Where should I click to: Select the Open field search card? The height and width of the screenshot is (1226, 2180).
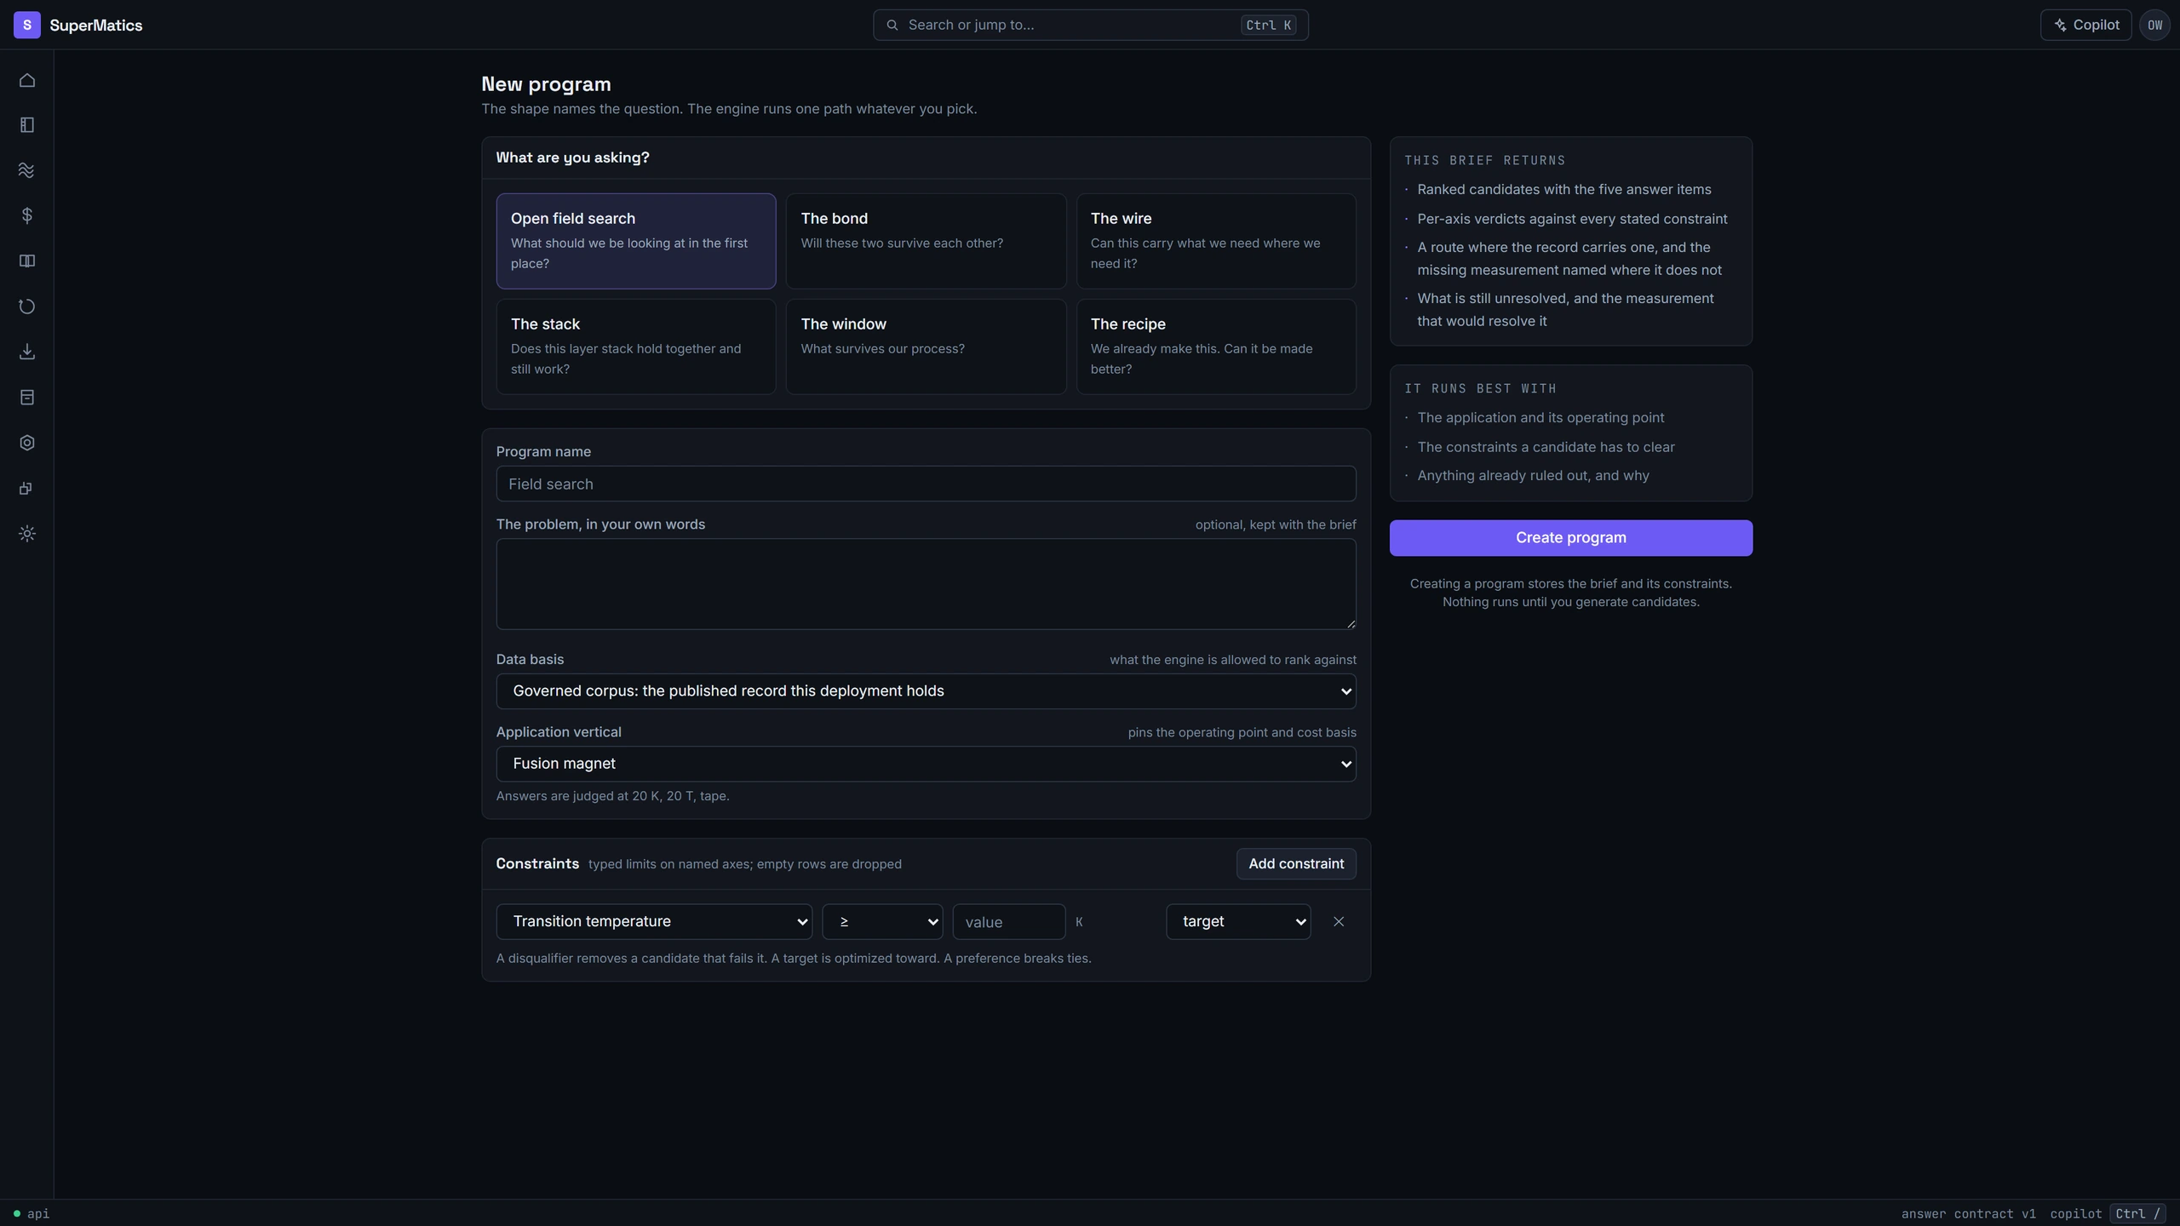(636, 241)
